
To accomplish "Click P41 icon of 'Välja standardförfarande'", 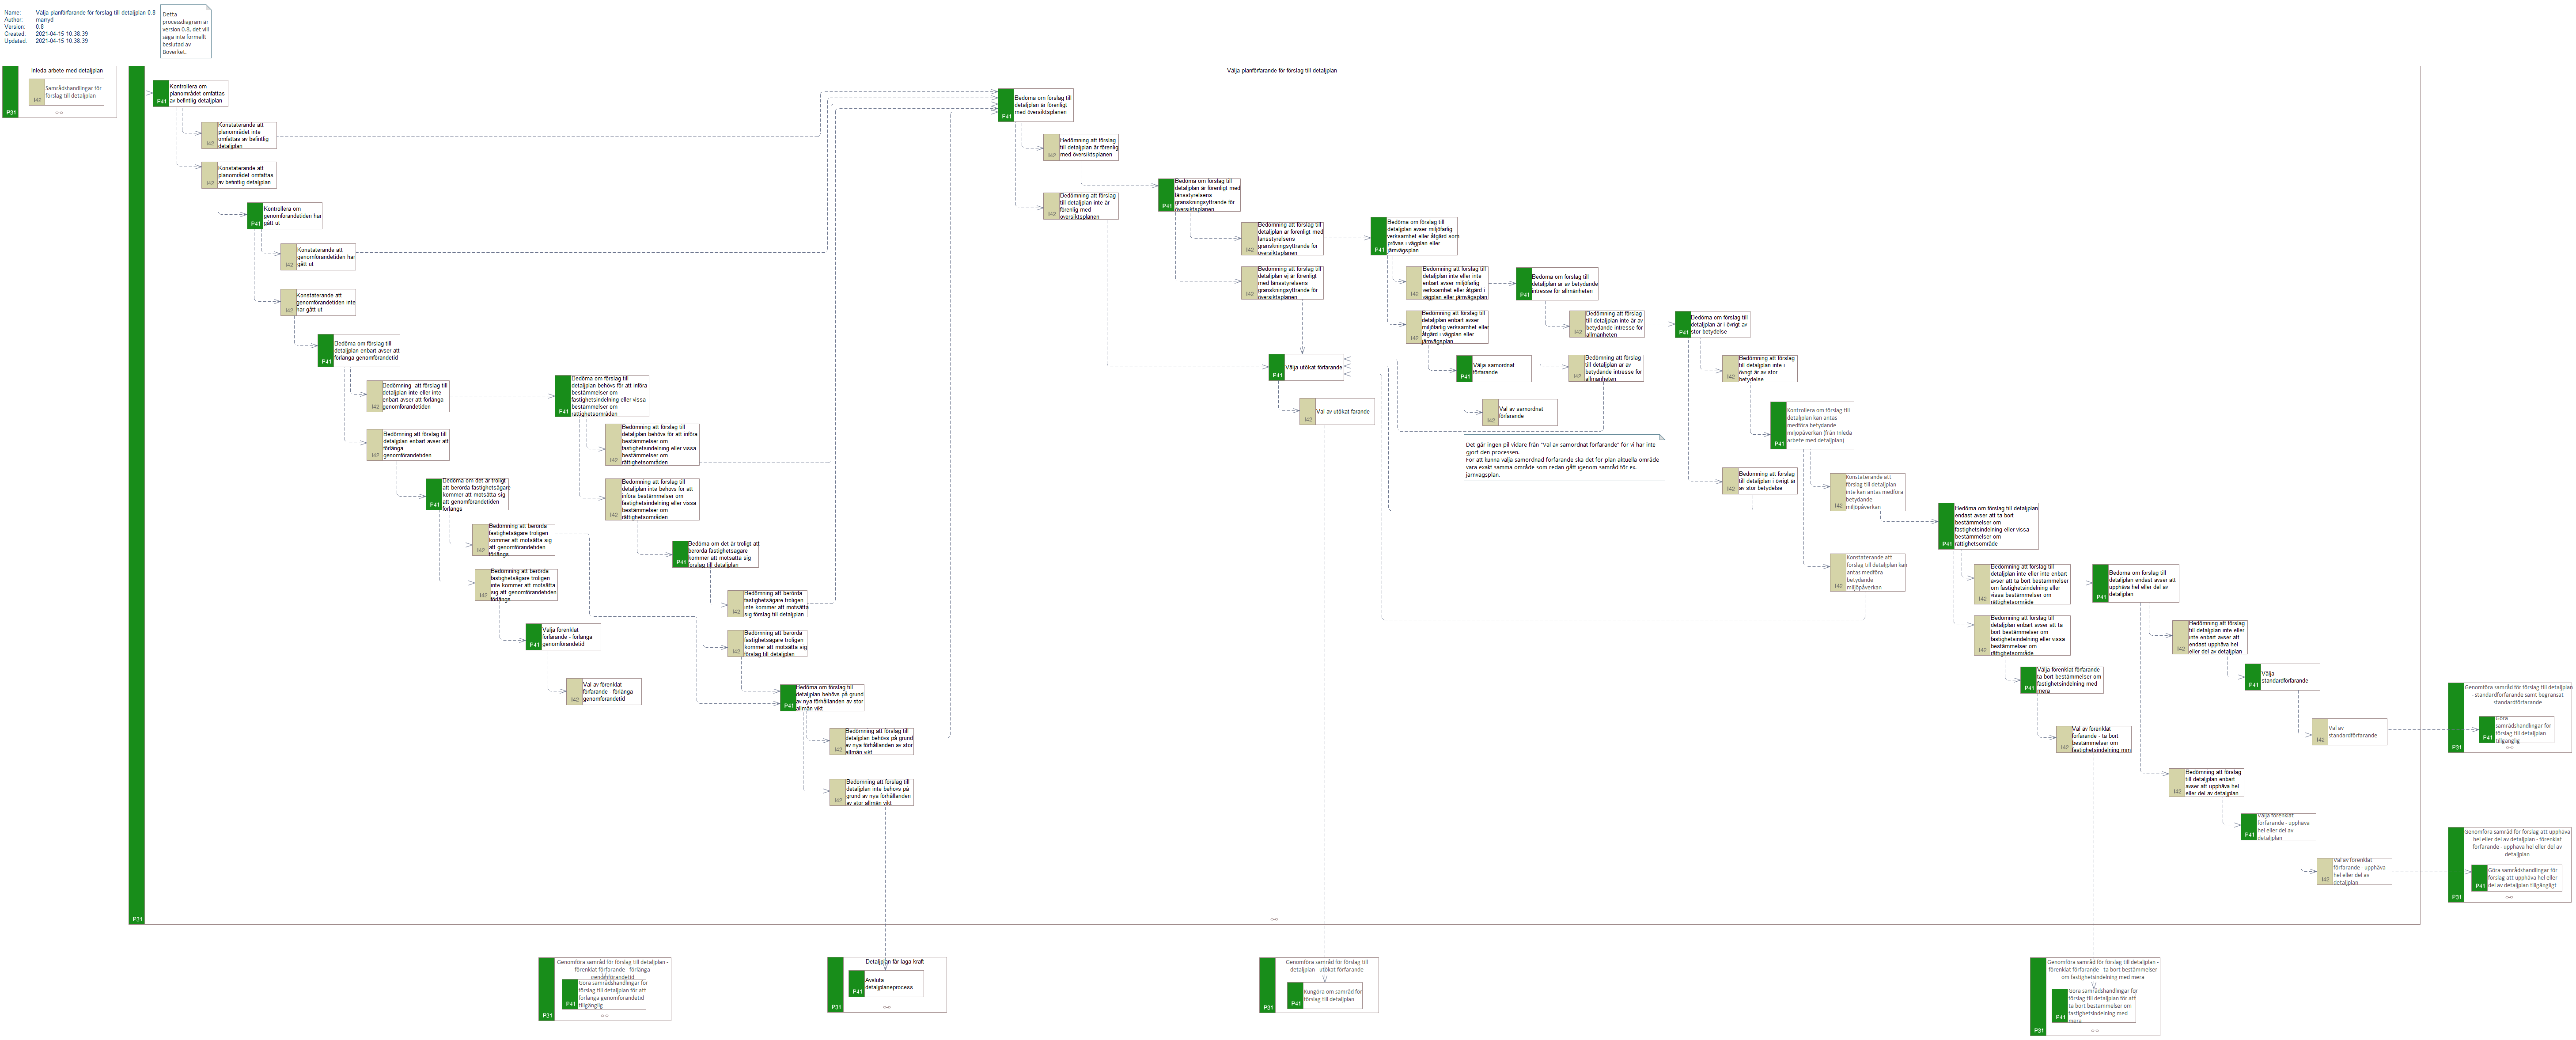I will (x=2253, y=677).
